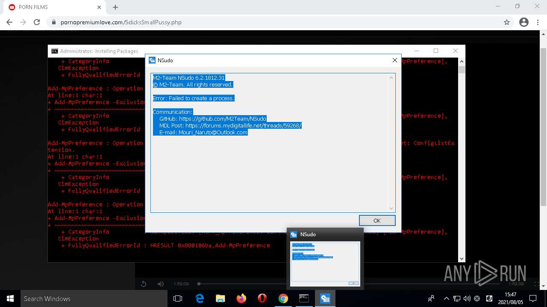This screenshot has width=547, height=307.
Task: Click the address bar URL
Action: pos(121,22)
